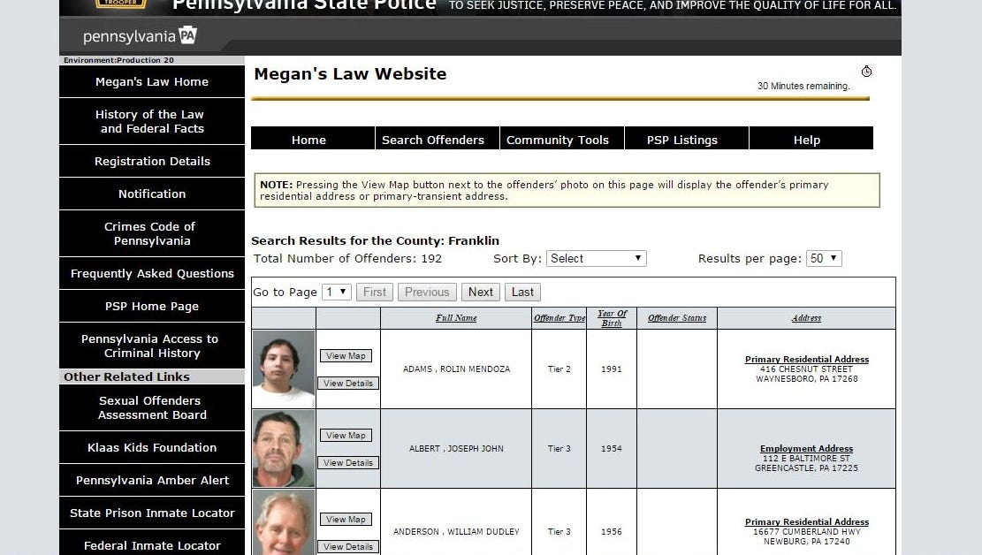Image resolution: width=982 pixels, height=555 pixels.
Task: Click the session timer clock icon
Action: click(866, 72)
